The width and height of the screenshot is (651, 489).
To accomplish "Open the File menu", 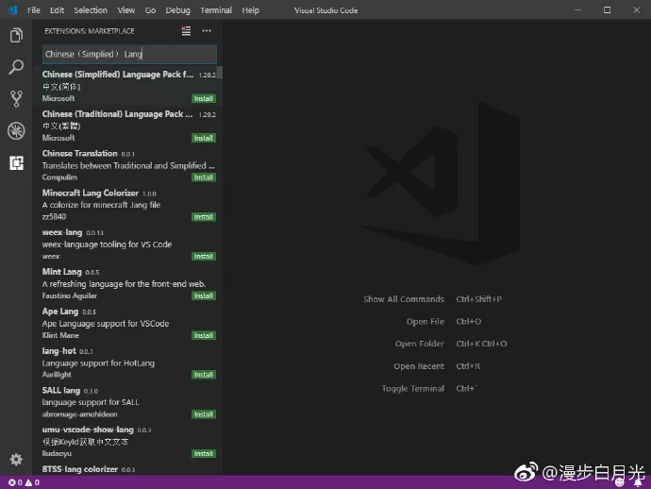I will coord(34,10).
